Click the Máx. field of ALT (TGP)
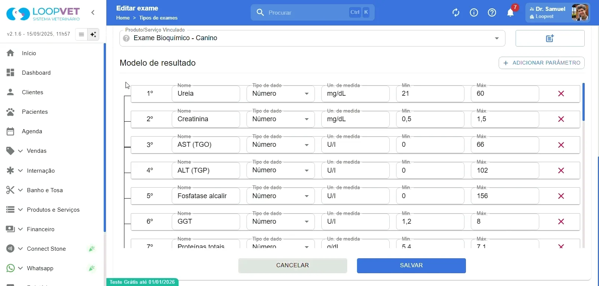 coord(505,170)
